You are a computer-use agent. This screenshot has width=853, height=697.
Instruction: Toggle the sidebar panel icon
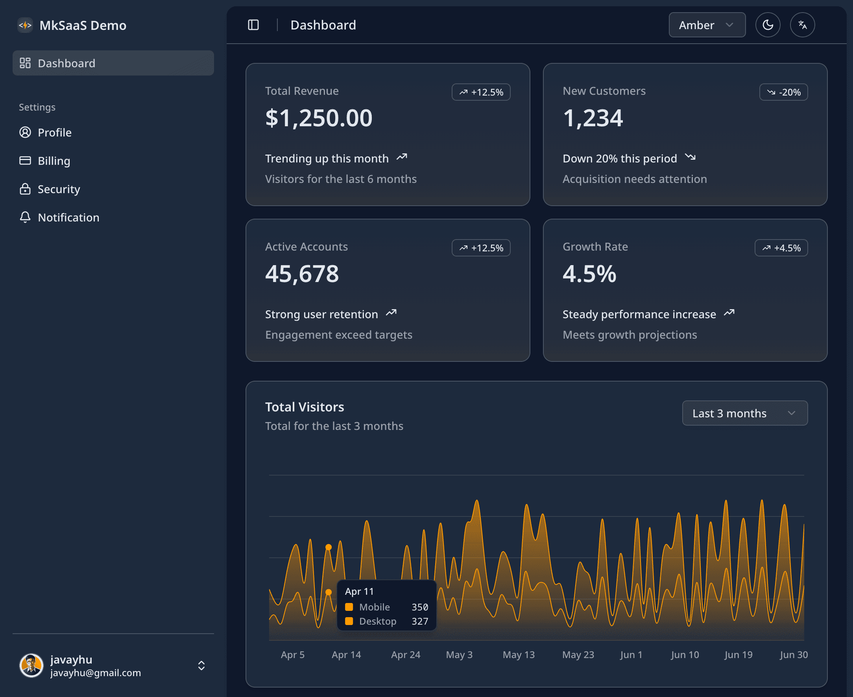pyautogui.click(x=253, y=25)
